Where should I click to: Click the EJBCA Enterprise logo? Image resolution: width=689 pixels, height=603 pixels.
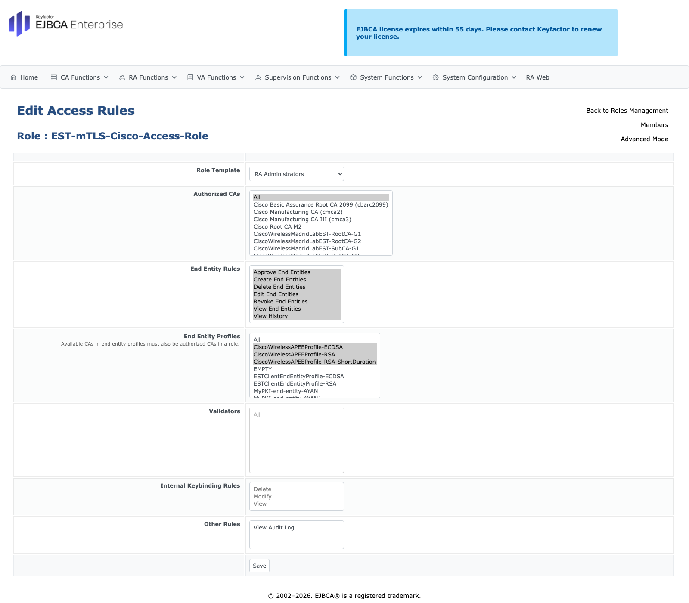click(66, 24)
